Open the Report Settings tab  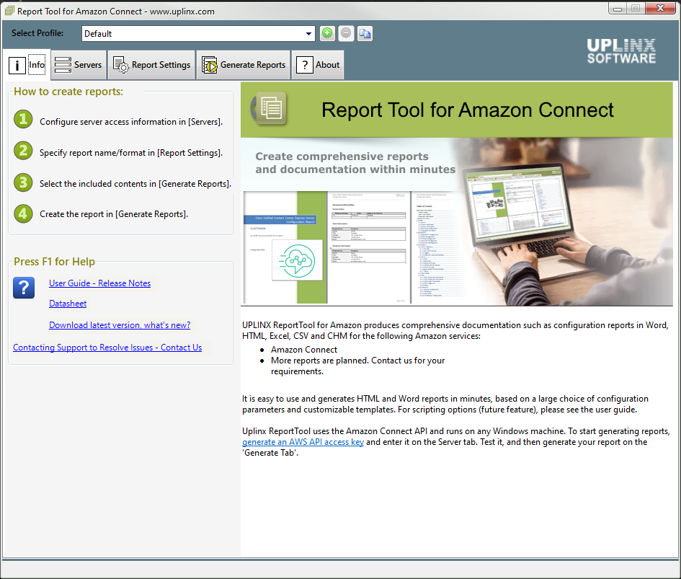click(151, 65)
